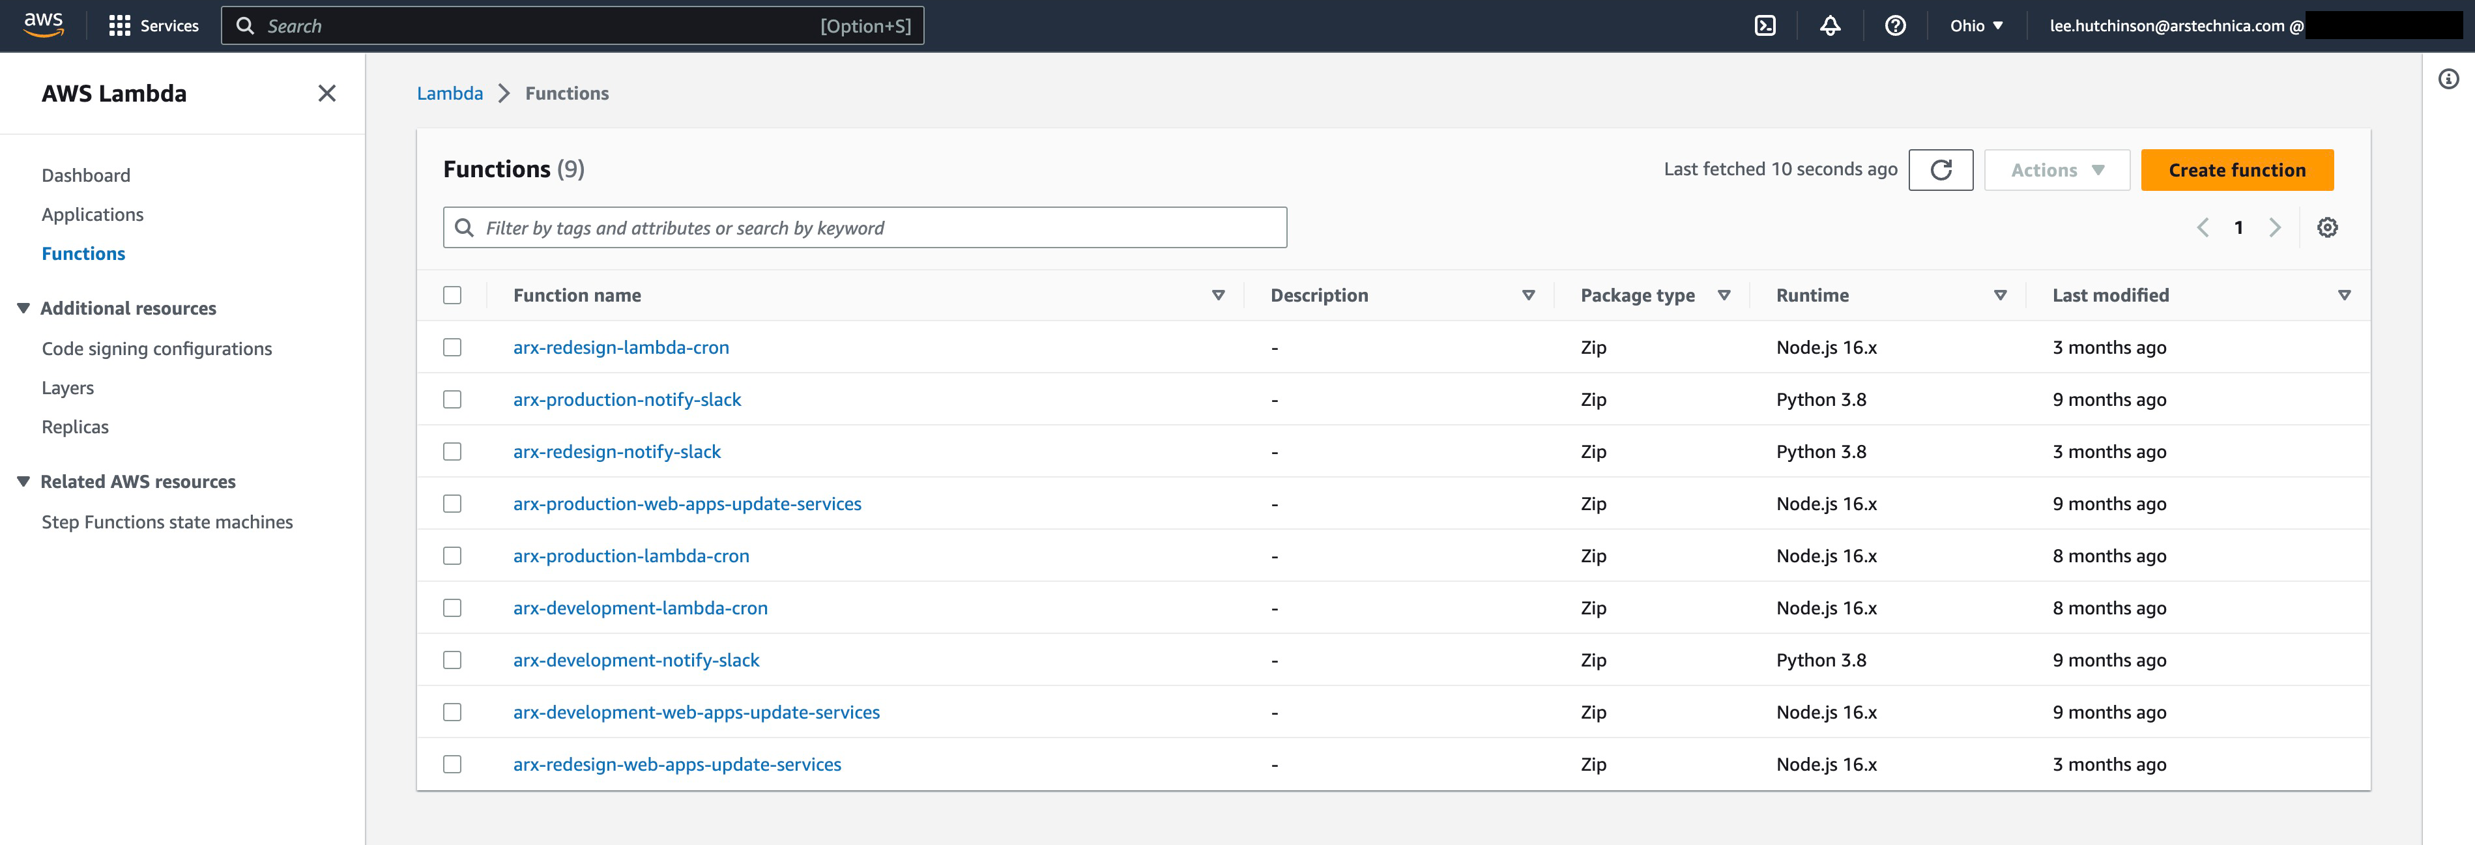Open the Ohio region dropdown
This screenshot has height=845, width=2475.
(x=1975, y=26)
